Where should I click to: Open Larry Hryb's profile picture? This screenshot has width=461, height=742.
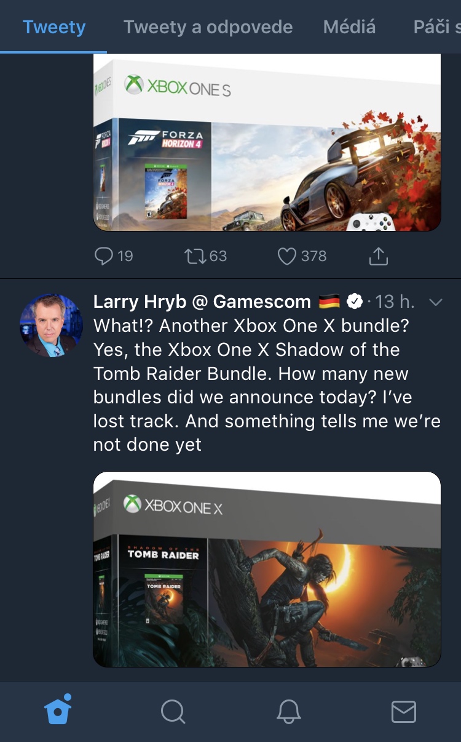[51, 325]
